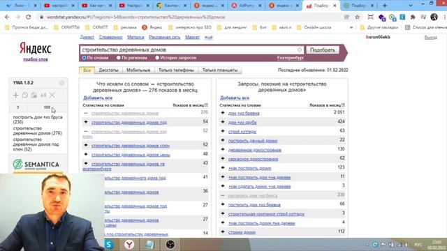Image resolution: width=447 pixels, height=251 pixels.
Task: Open the extensions puzzle icon
Action: [413, 17]
